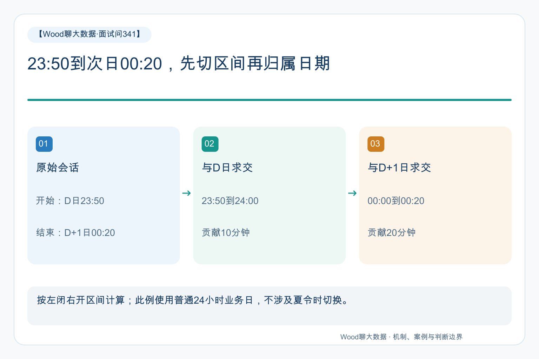
Task: Click the blue 01 step badge
Action: (x=44, y=144)
